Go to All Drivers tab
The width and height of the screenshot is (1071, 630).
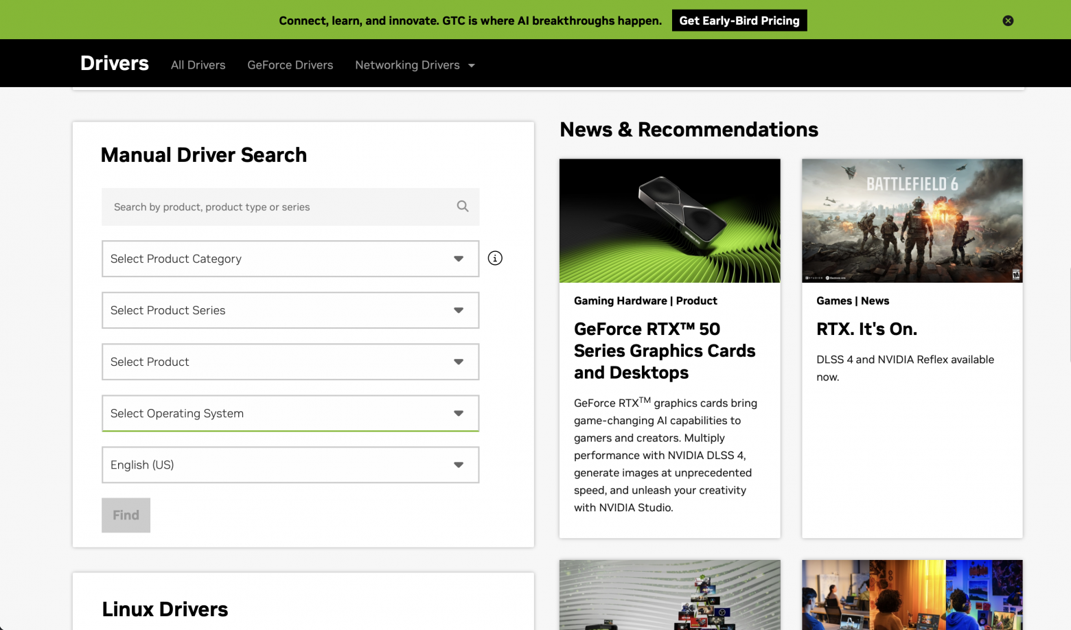coord(198,65)
